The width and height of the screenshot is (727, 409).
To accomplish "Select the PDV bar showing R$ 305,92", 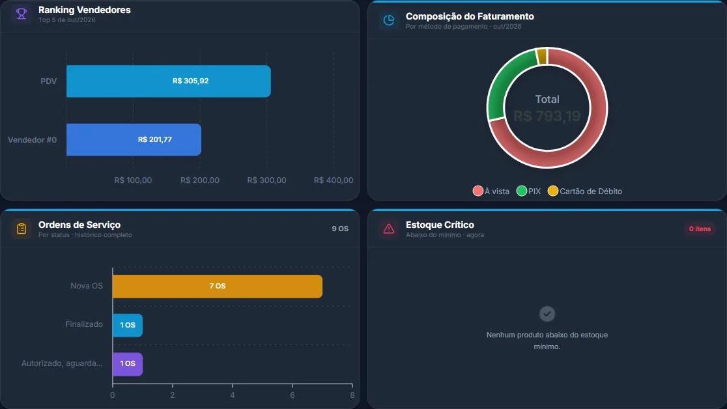I will [x=169, y=81].
